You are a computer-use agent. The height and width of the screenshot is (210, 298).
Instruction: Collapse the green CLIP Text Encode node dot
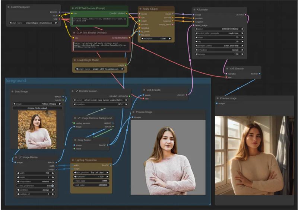pyautogui.click(x=73, y=8)
